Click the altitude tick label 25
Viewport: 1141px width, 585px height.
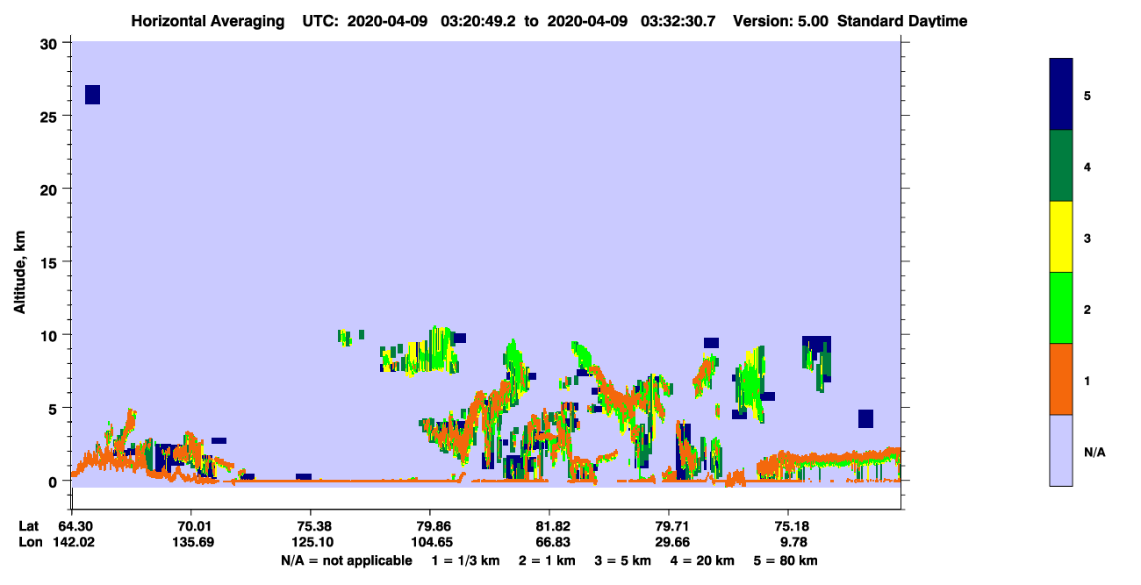pos(50,117)
